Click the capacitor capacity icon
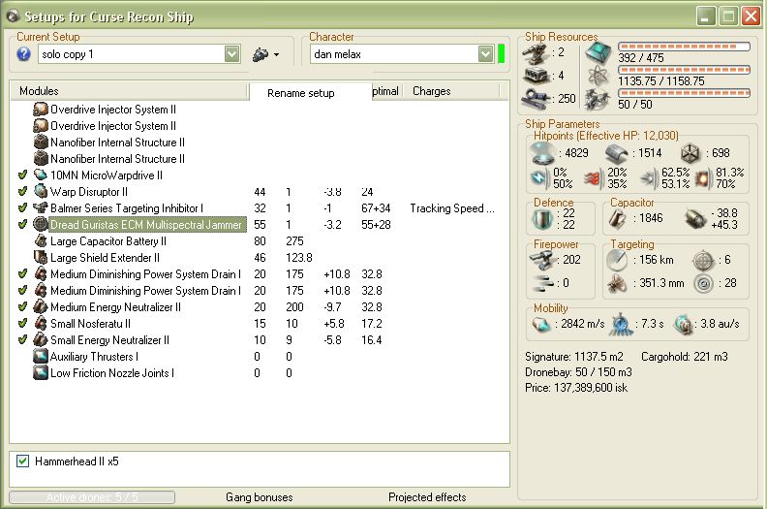767x509 pixels. click(620, 220)
